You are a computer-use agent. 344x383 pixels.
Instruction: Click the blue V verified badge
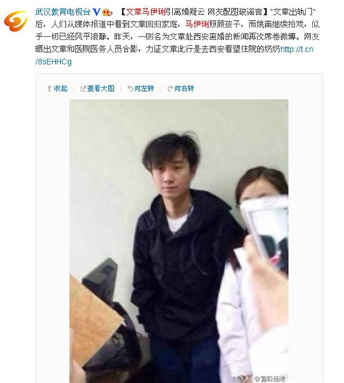coord(97,11)
